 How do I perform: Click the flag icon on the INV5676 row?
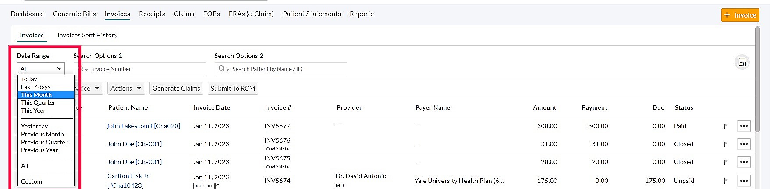pos(726,144)
